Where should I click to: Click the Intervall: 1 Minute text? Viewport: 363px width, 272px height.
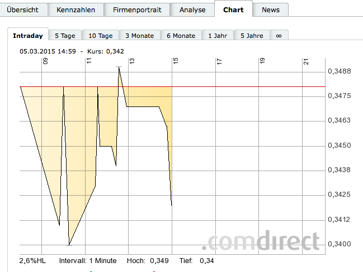pos(87,260)
